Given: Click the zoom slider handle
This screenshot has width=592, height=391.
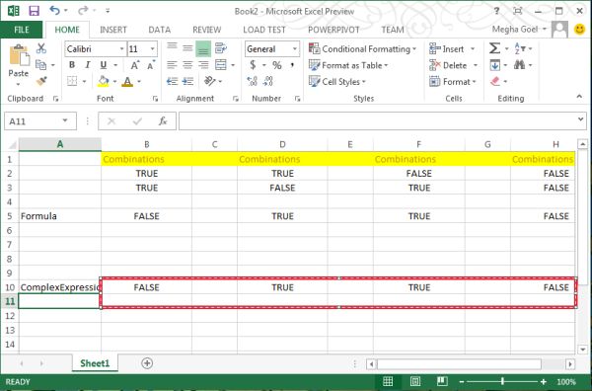Looking at the screenshot, I should [x=502, y=381].
